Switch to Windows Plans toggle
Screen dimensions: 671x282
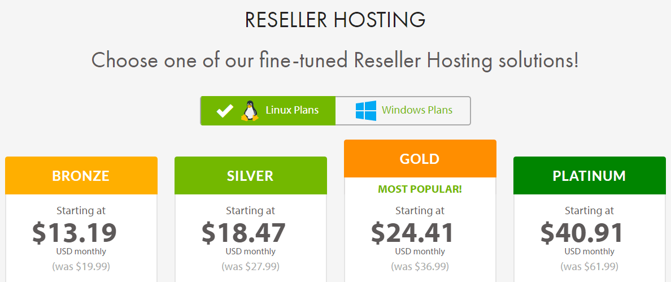point(403,111)
